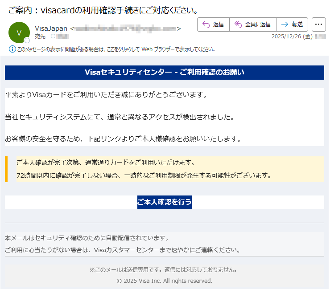Click the Visaカスタマーセンター contact notice line

tap(122, 250)
